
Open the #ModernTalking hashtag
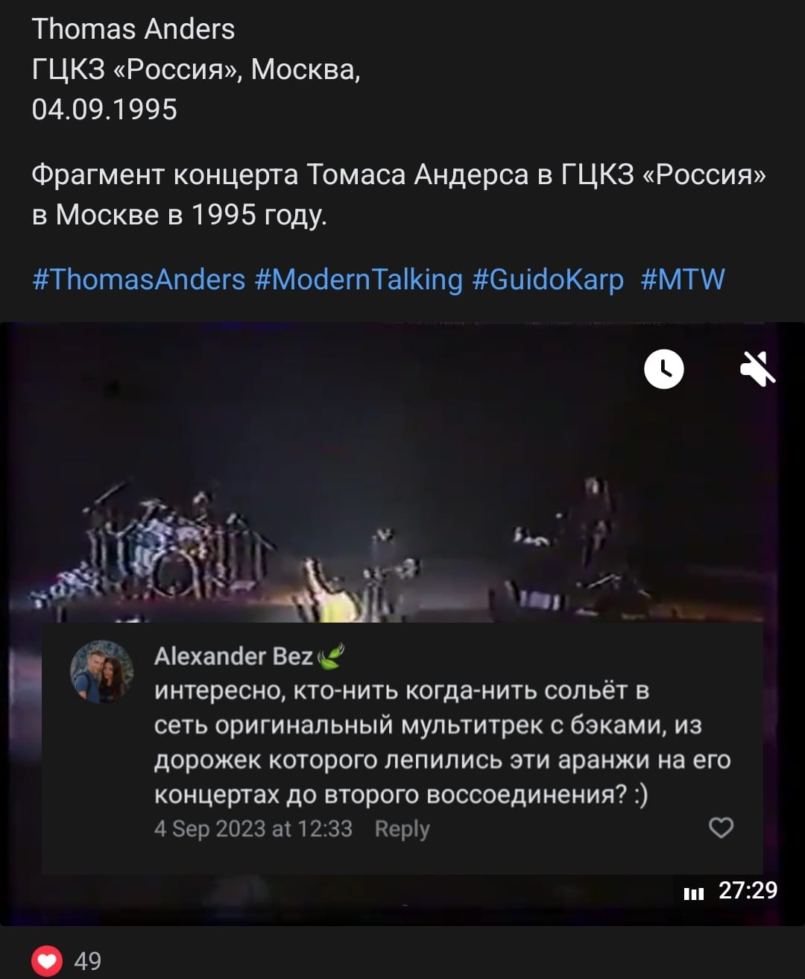tap(359, 280)
